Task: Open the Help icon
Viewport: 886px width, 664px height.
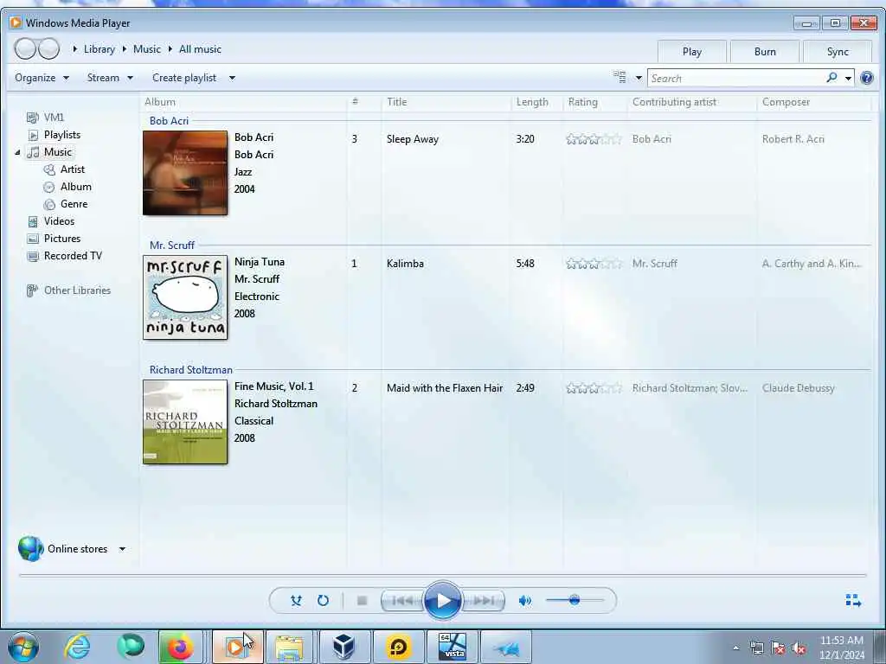Action: [867, 78]
